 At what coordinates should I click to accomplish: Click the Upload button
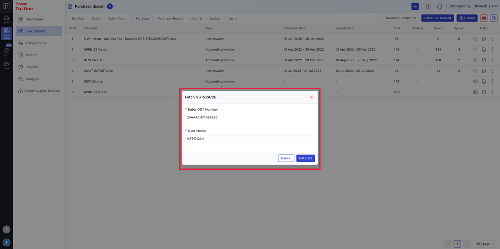tap(467, 18)
